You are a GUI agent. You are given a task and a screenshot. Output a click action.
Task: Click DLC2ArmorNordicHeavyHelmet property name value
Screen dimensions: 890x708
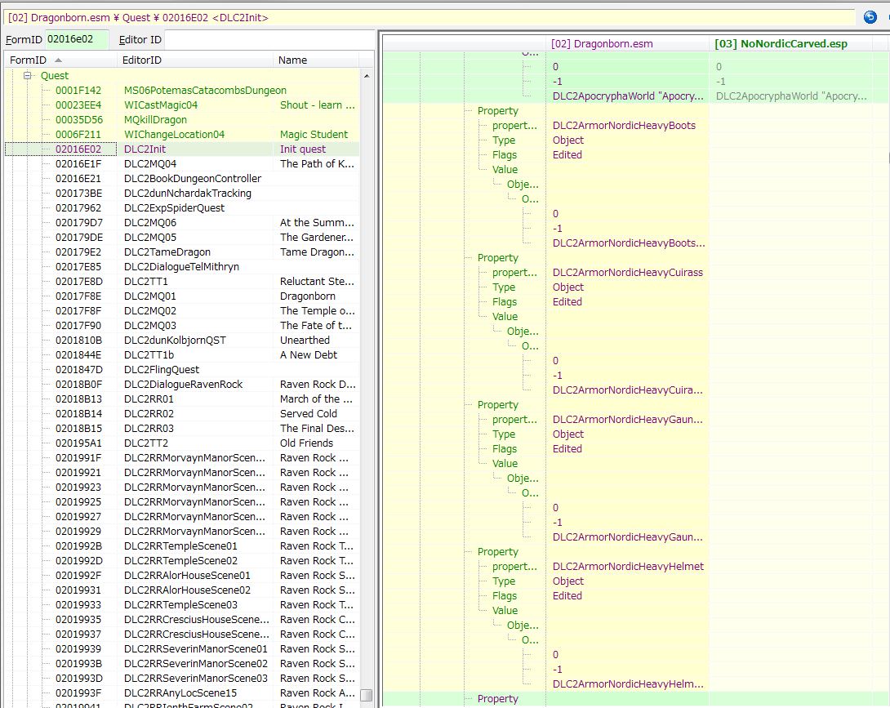pos(628,567)
